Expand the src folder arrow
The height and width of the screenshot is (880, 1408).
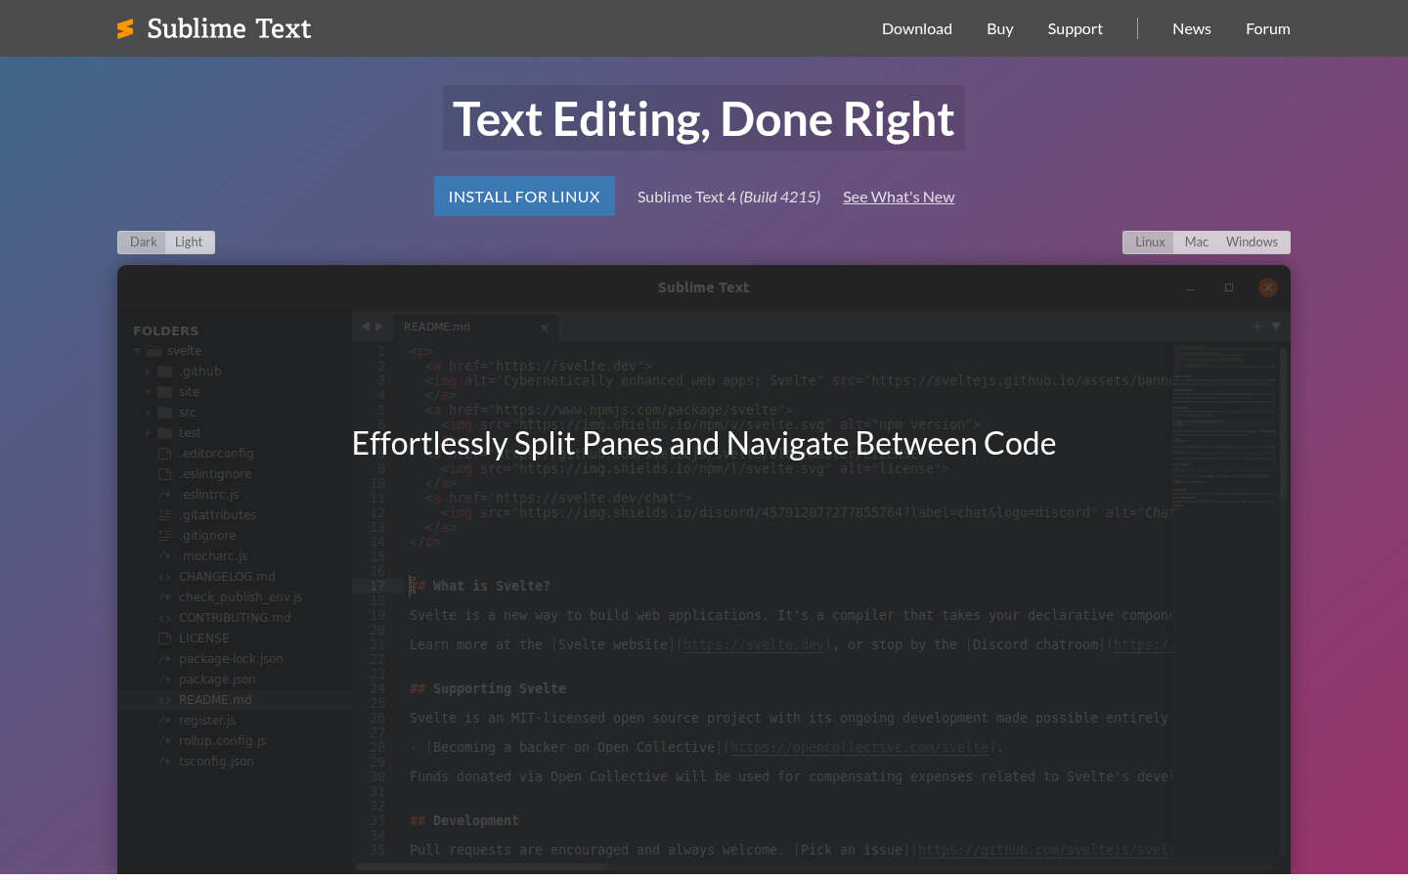click(149, 413)
